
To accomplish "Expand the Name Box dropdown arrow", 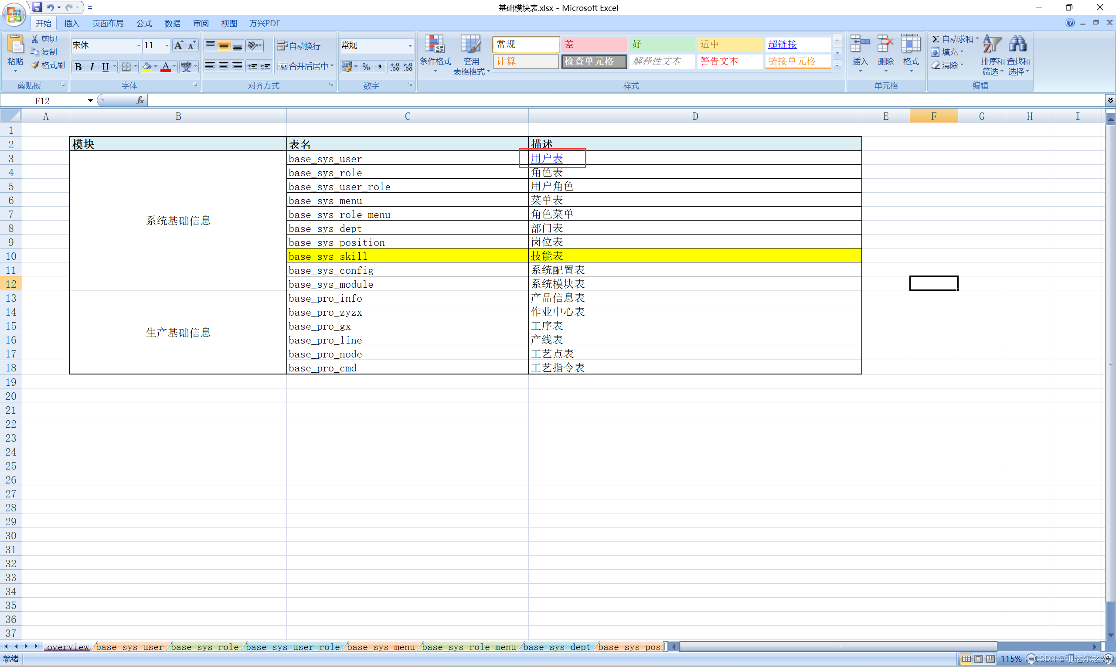I will click(x=90, y=101).
